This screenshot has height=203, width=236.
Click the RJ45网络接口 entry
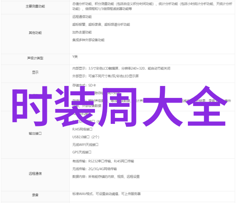point(82,129)
